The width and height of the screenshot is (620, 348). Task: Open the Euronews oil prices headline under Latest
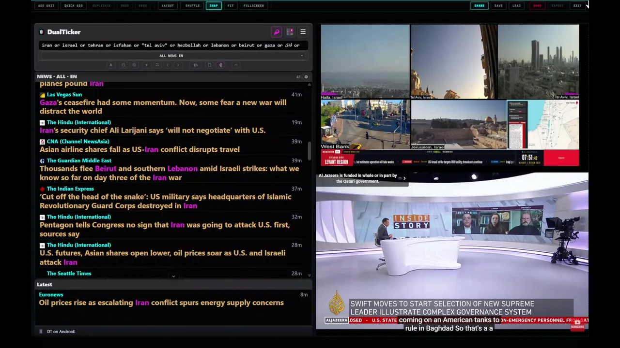161,303
